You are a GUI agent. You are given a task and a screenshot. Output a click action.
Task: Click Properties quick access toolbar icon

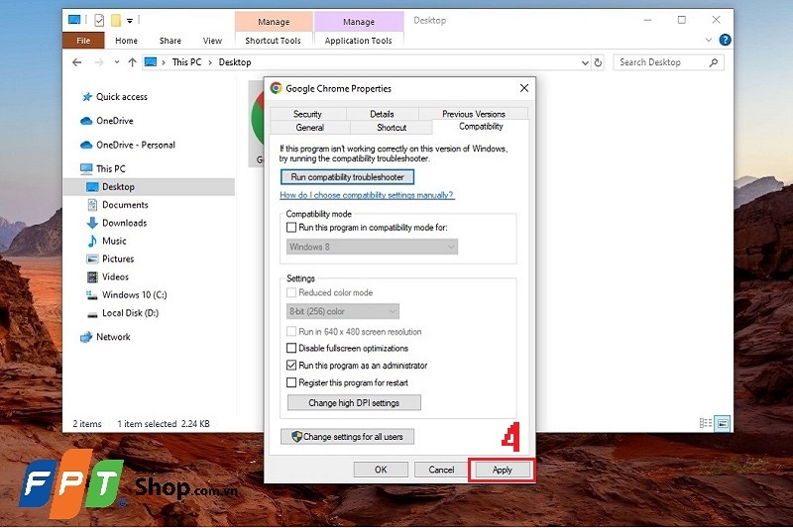(99, 20)
